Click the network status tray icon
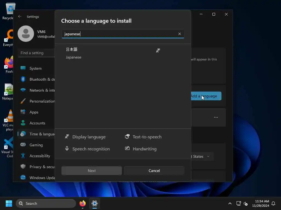 point(238,203)
